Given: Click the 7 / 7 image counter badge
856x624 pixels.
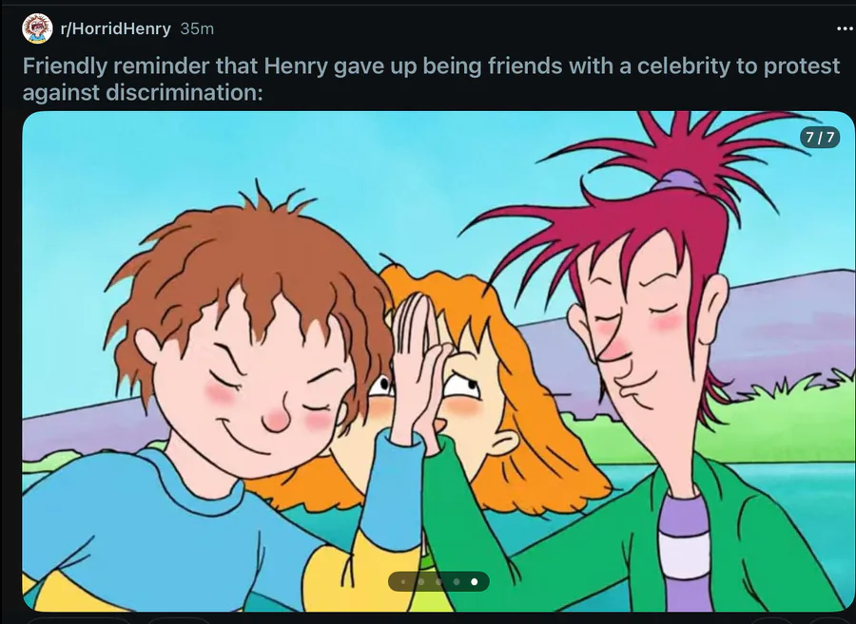Looking at the screenshot, I should click(x=820, y=137).
